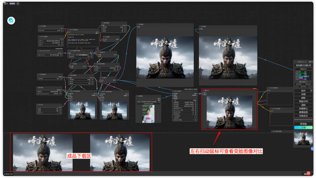
Task: Click 加载默认 in the side panel
Action: click(303, 109)
